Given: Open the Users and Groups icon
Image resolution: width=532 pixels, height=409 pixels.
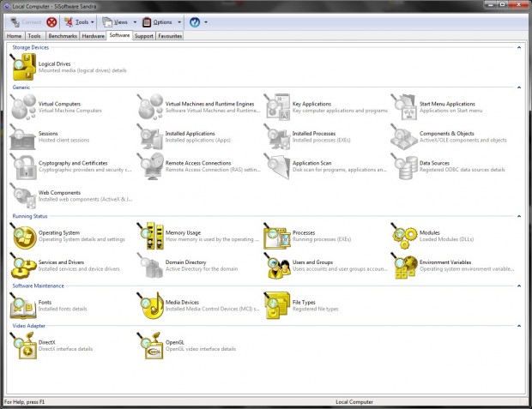Looking at the screenshot, I should [x=277, y=265].
